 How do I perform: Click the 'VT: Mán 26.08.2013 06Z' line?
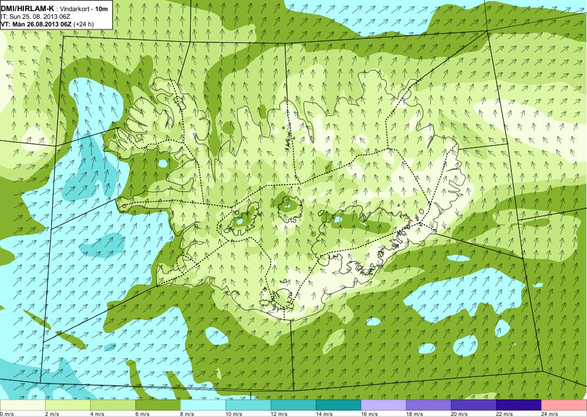click(x=36, y=24)
